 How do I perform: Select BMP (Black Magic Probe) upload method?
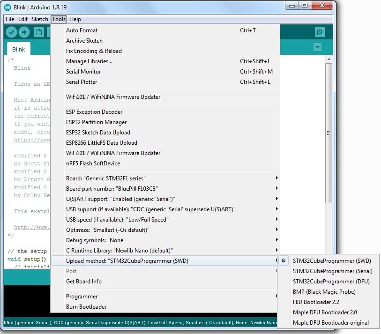pos(328,292)
